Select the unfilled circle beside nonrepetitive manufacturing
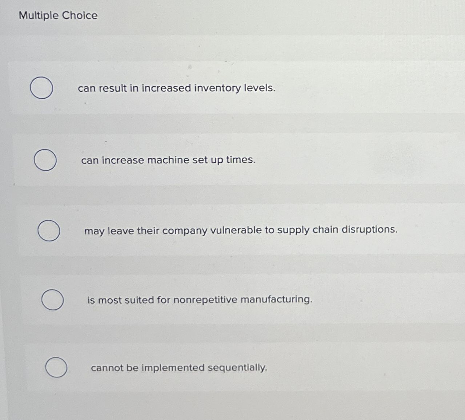Viewport: 465px width, 420px height. click(52, 300)
